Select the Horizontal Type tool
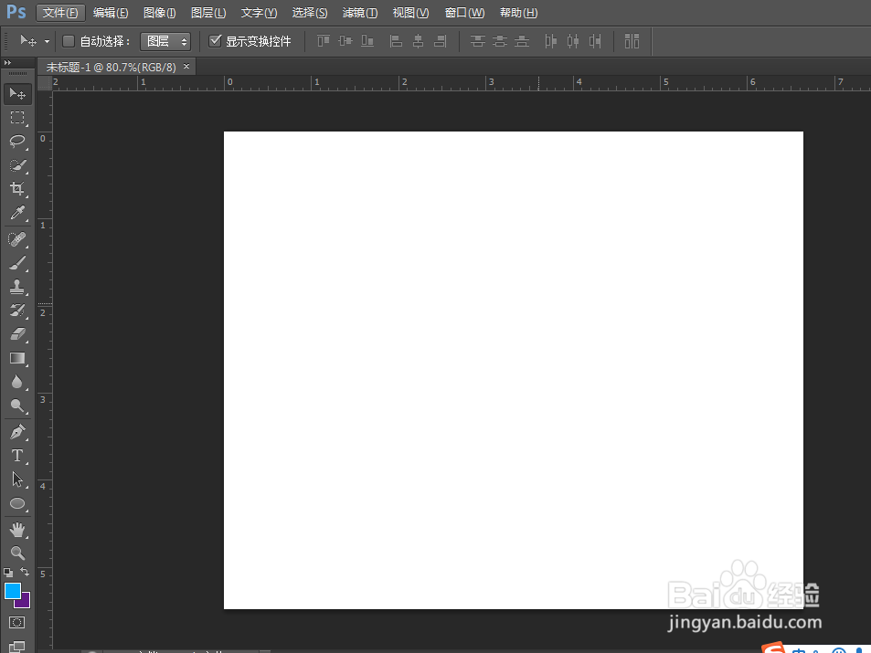 point(17,456)
